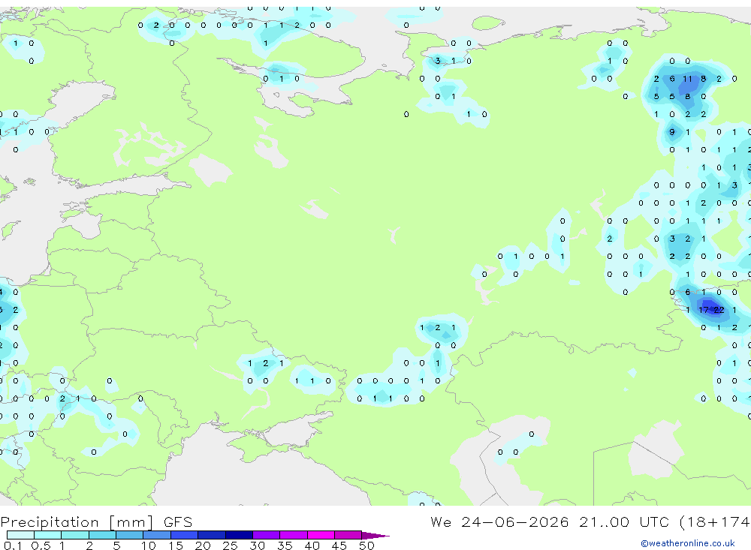Screen dimensions: 751x550
Task: Select the 'We 24-06-2026 21..00 UTC' date text
Action: [550, 521]
